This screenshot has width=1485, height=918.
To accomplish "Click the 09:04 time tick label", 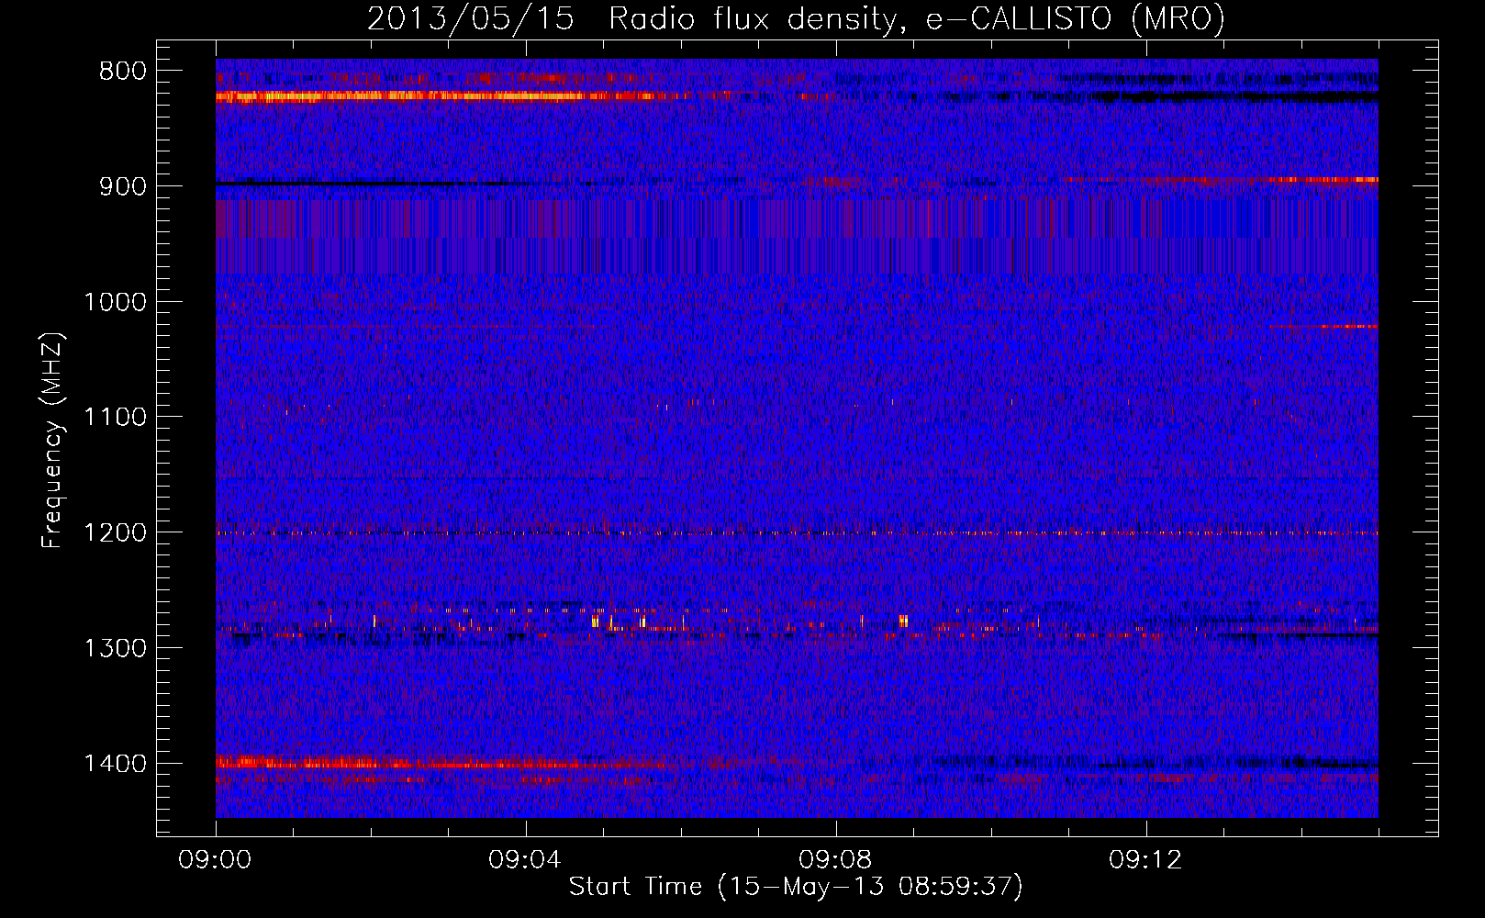I will (x=525, y=860).
